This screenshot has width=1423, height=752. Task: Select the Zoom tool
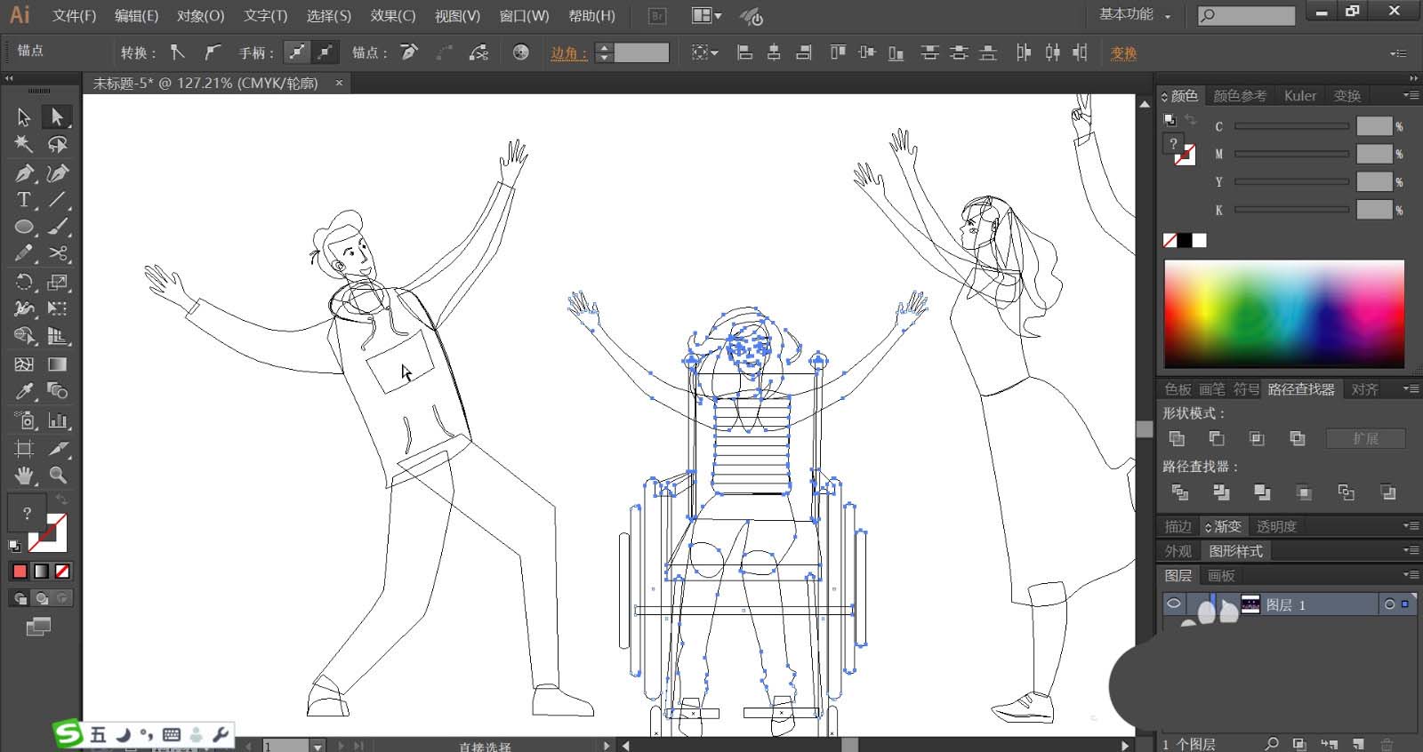pos(58,476)
